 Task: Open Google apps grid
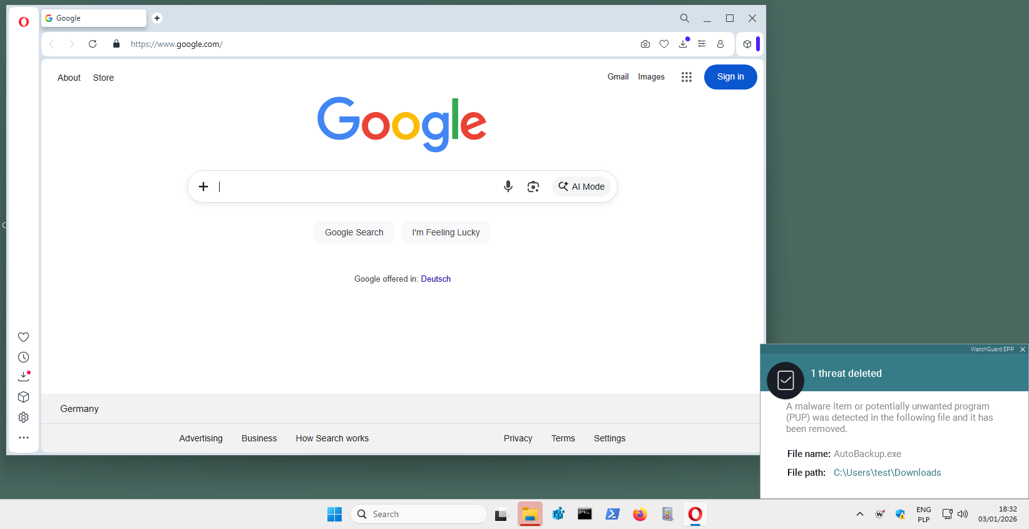tap(687, 77)
